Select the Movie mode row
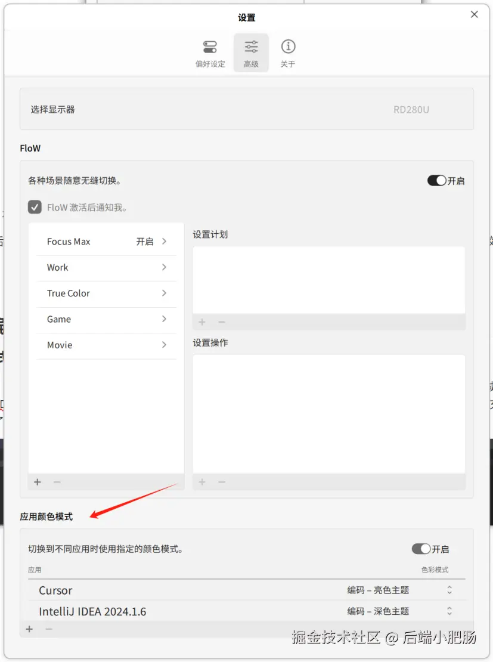 click(60, 345)
